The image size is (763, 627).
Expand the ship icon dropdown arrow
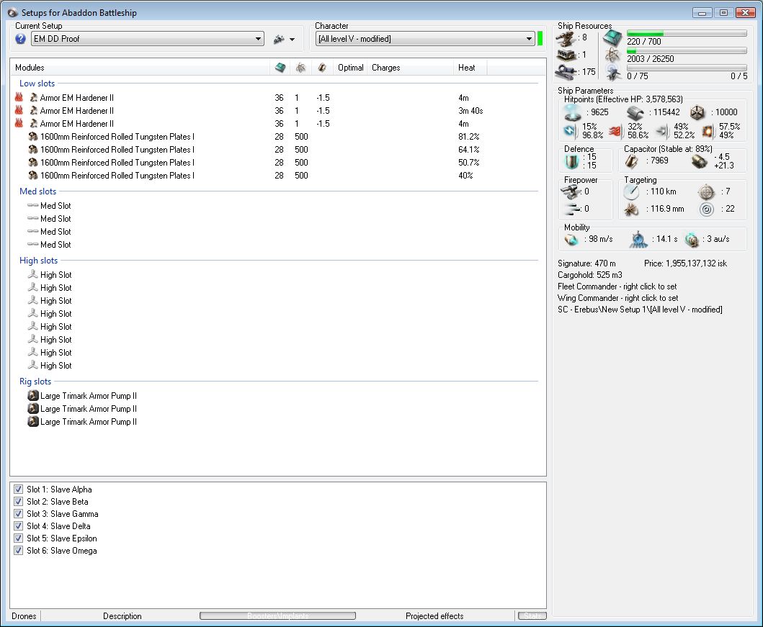coord(292,40)
